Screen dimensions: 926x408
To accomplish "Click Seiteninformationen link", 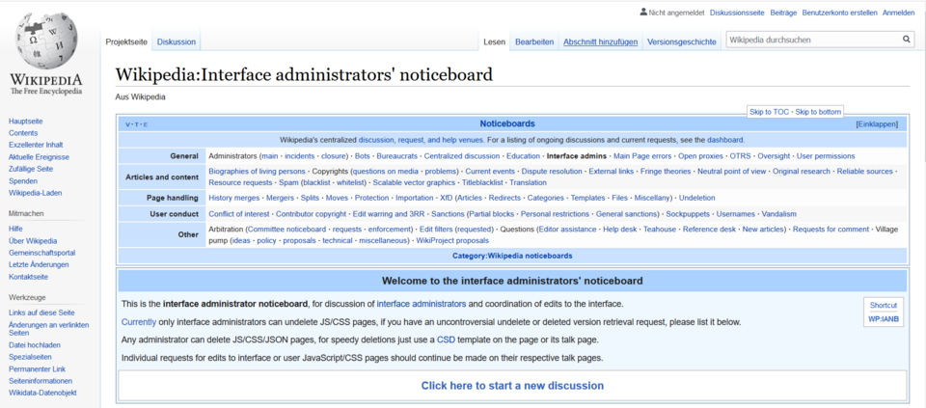I will pos(41,381).
